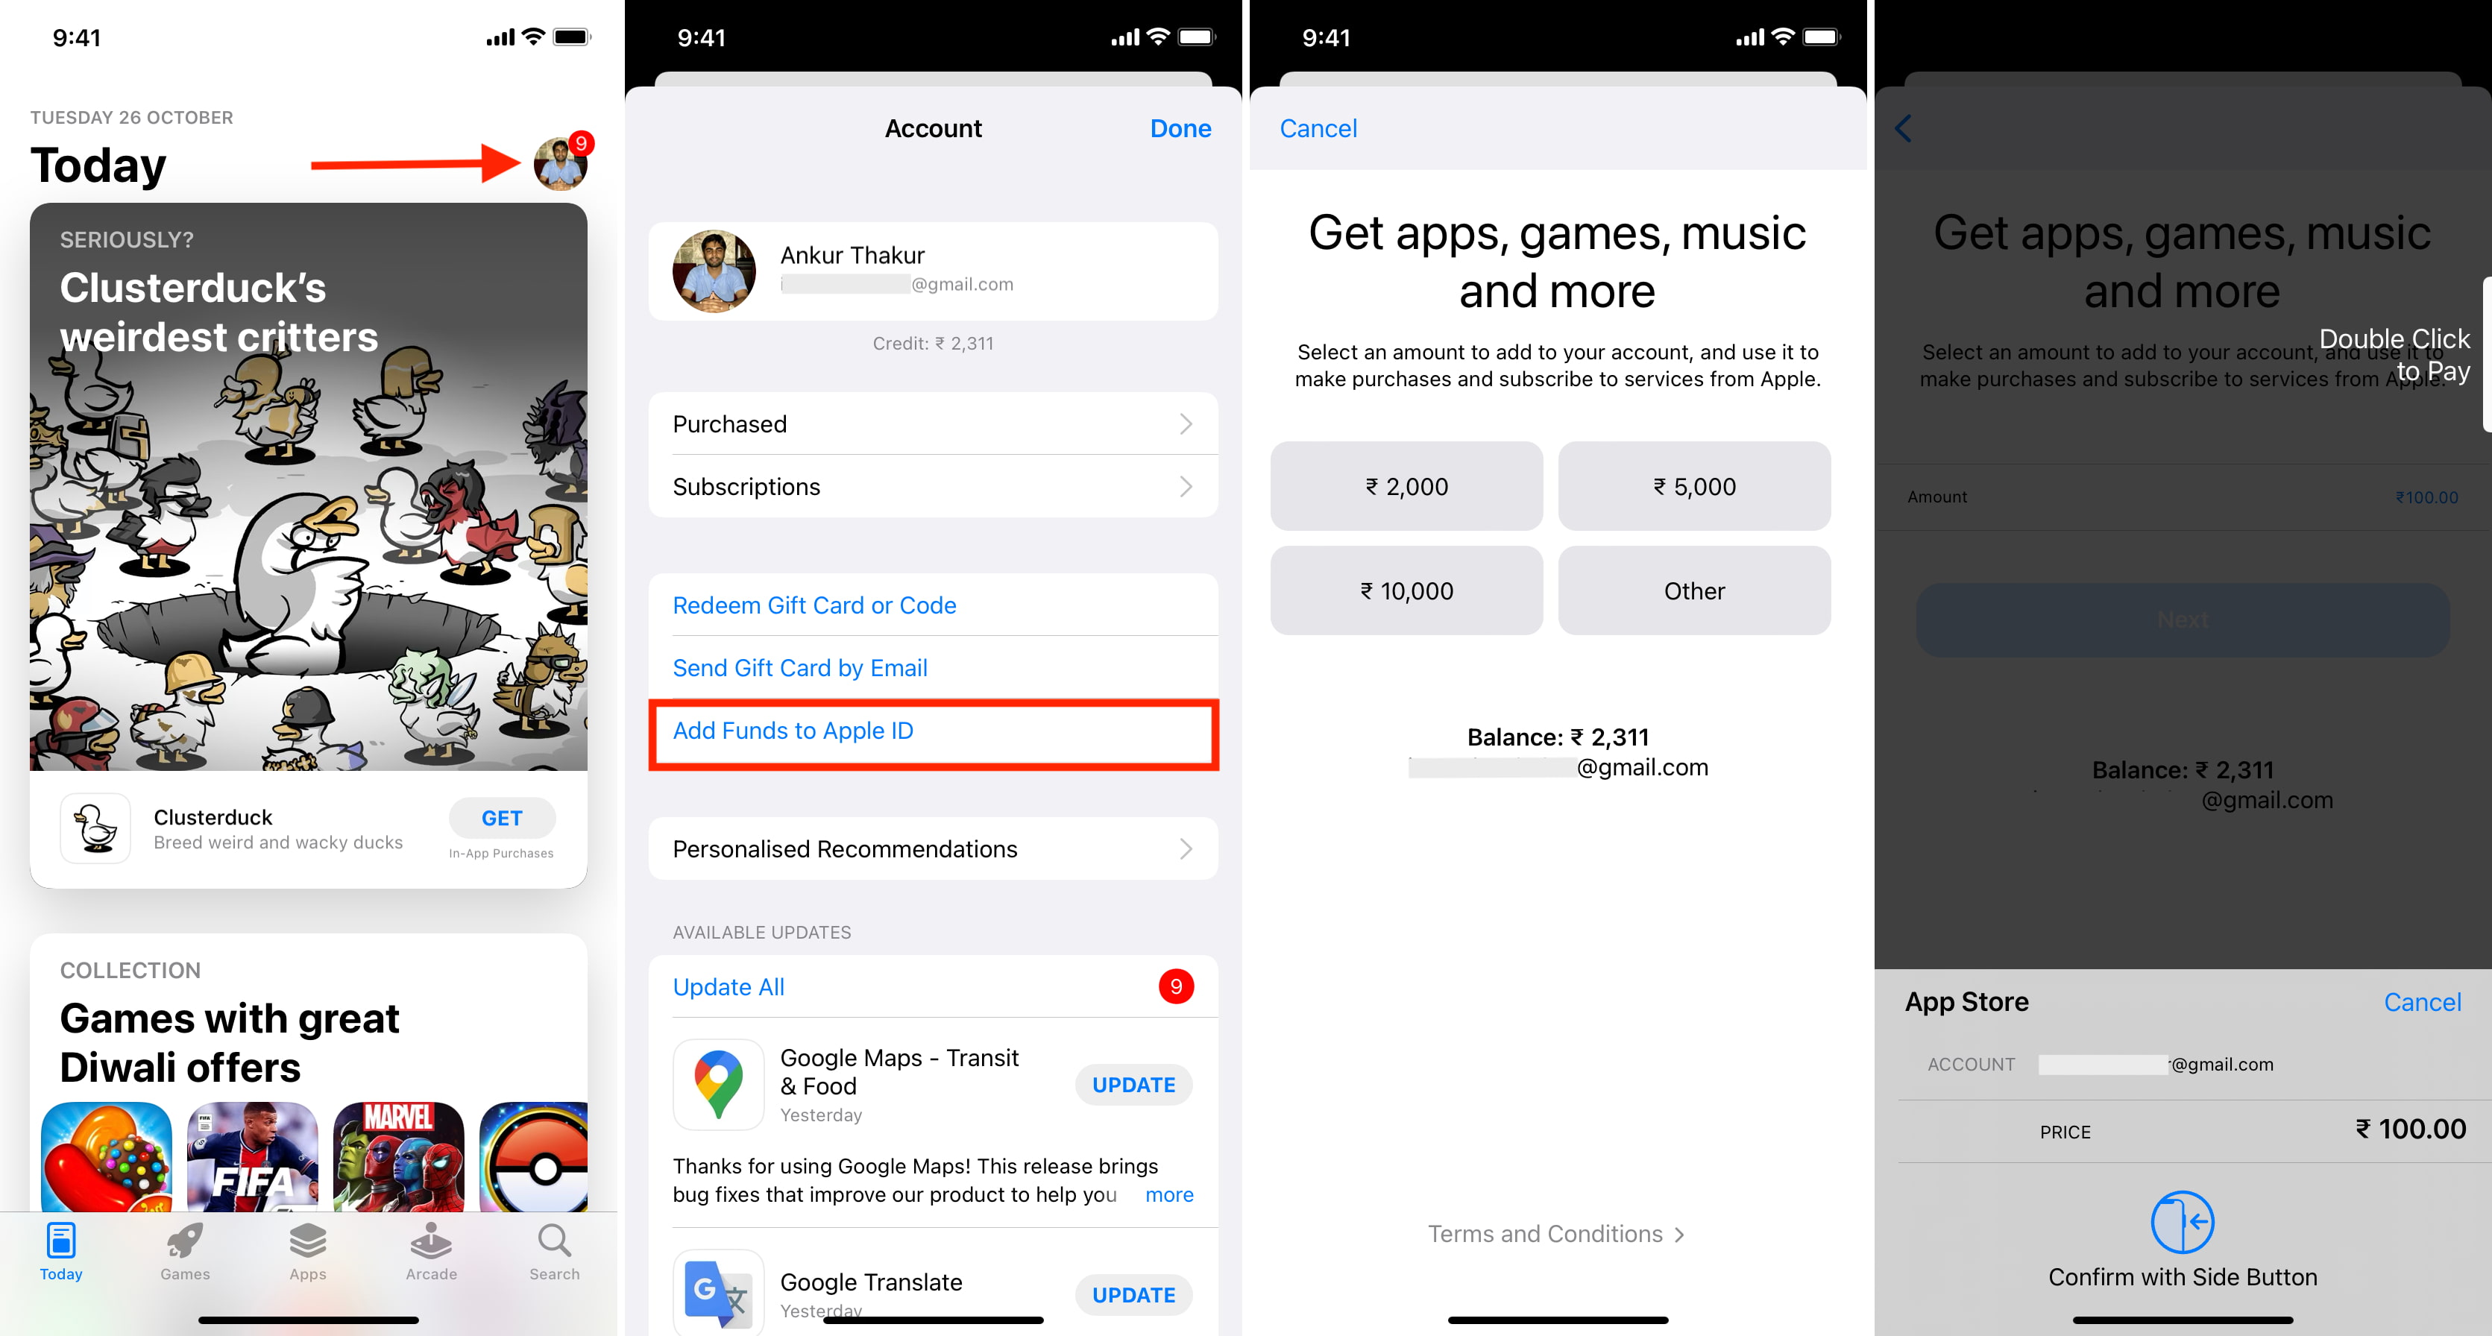The width and height of the screenshot is (2492, 1336).
Task: Tap the Terms and Conditions link
Action: coord(1556,1232)
